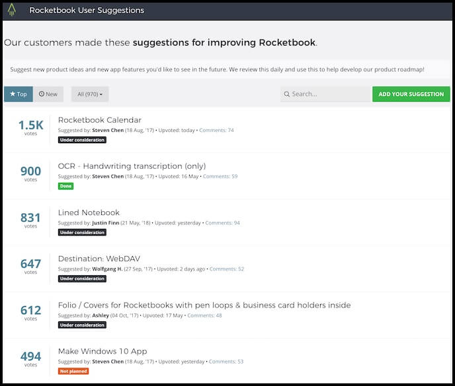Open the Rocketbook Calendar suggestion

coord(99,120)
